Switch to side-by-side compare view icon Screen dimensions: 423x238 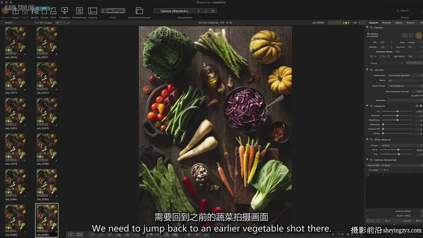(71, 234)
